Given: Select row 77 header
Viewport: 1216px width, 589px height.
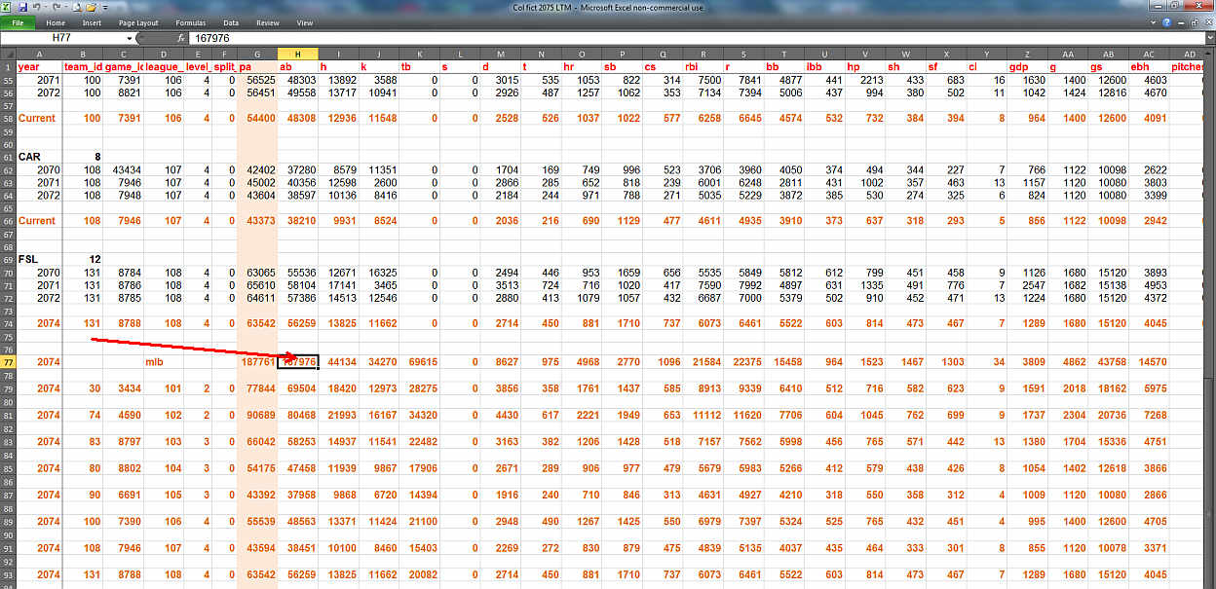Looking at the screenshot, I should pos(8,361).
